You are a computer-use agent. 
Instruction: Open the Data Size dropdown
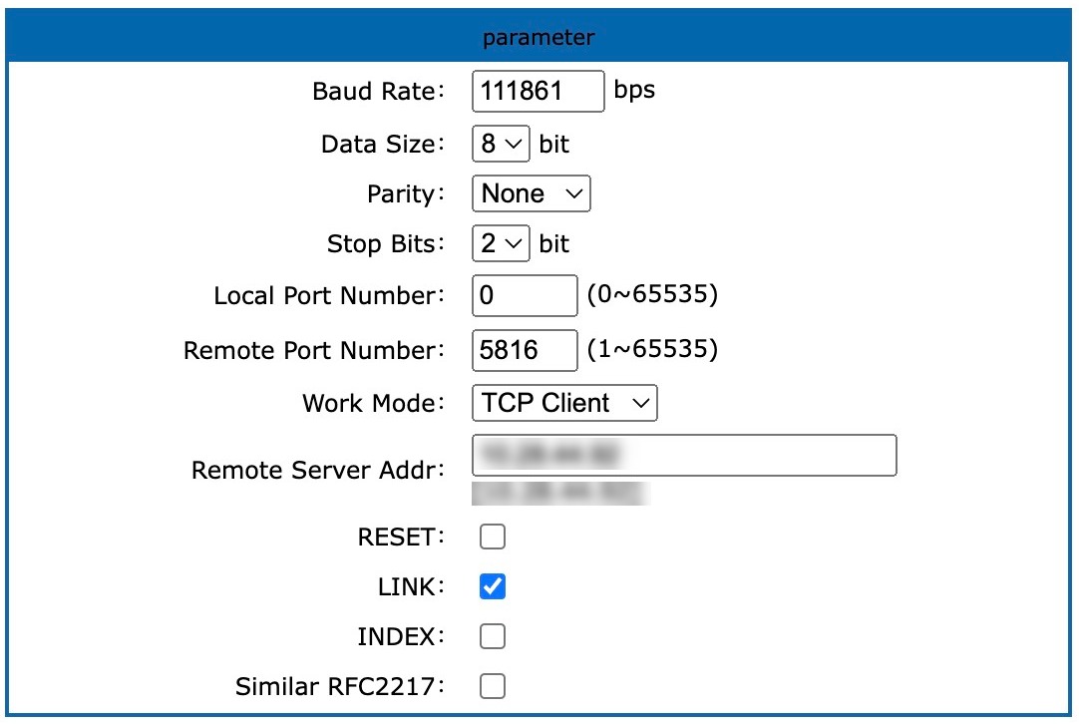pos(501,144)
